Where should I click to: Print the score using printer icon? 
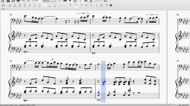pos(18,1)
